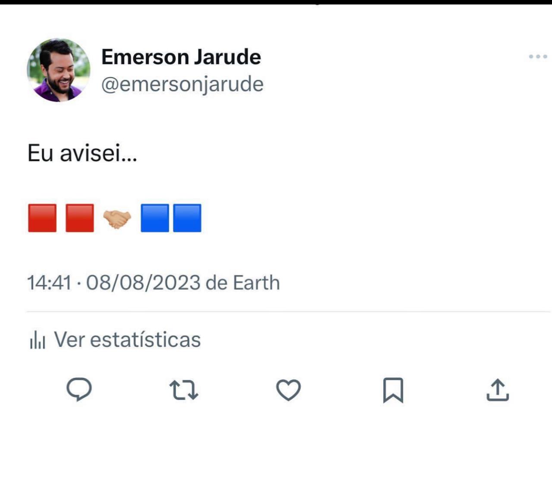552x477 pixels.
Task: Click the 14:41 time stamp
Action: pos(49,283)
